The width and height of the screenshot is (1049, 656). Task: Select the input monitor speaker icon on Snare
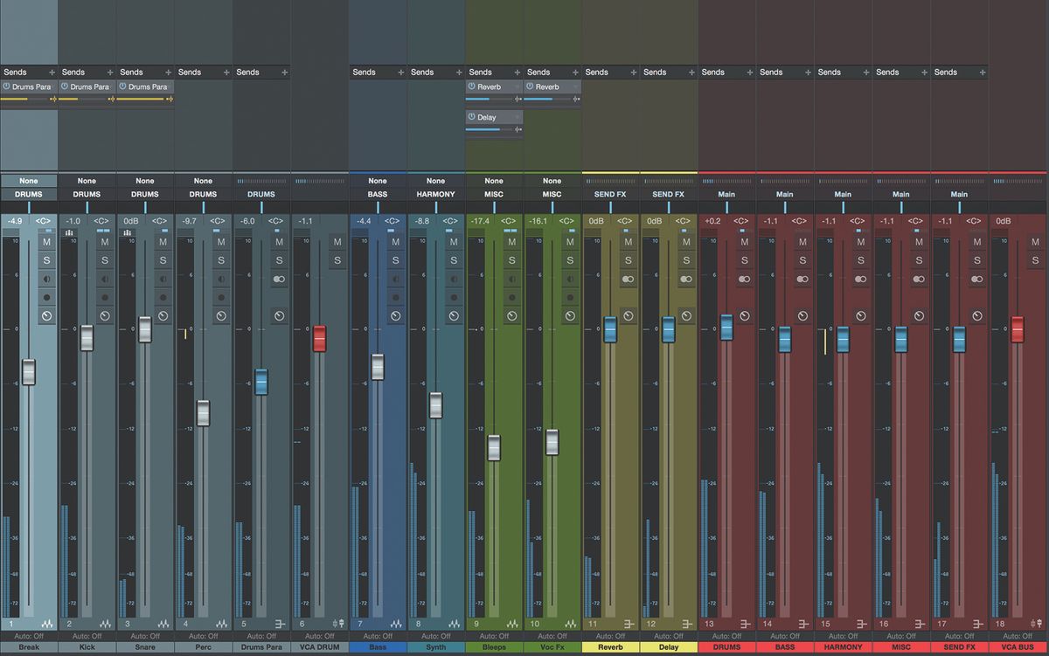(x=163, y=280)
